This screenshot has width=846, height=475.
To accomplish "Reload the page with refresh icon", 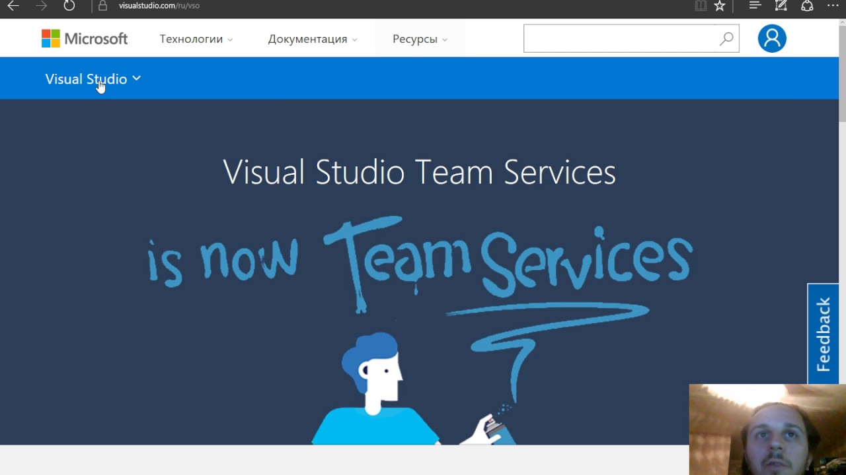I will pos(69,6).
